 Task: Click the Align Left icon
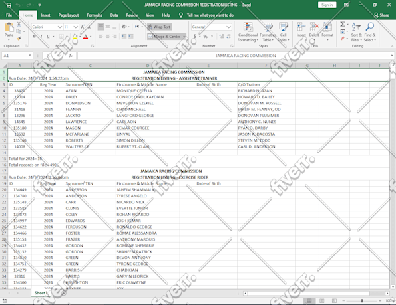coord(100,37)
